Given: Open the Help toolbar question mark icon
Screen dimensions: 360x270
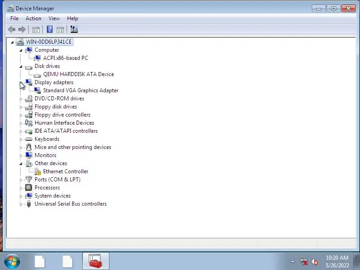Looking at the screenshot, I should 49,29.
